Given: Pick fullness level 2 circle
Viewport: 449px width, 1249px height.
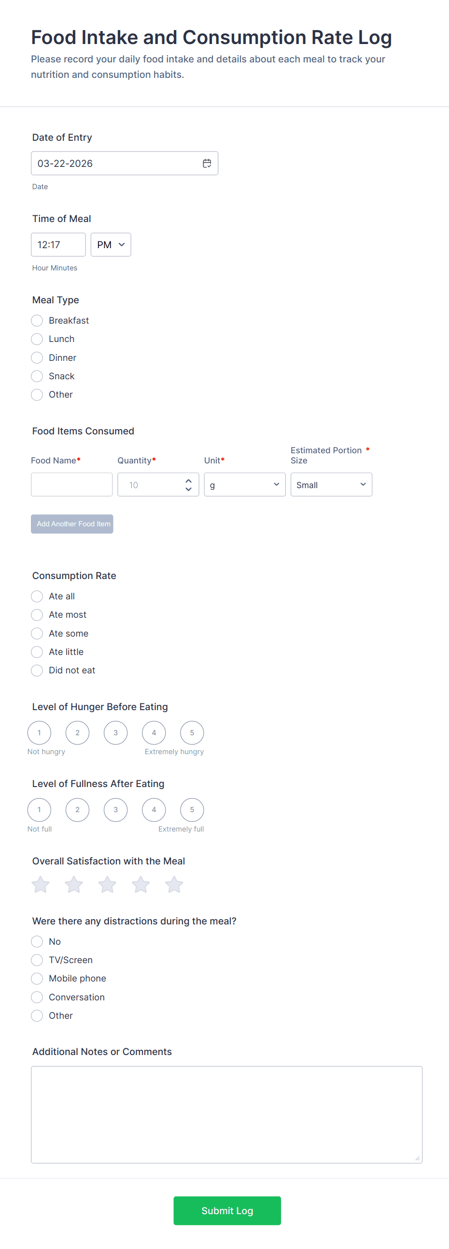Looking at the screenshot, I should click(77, 810).
